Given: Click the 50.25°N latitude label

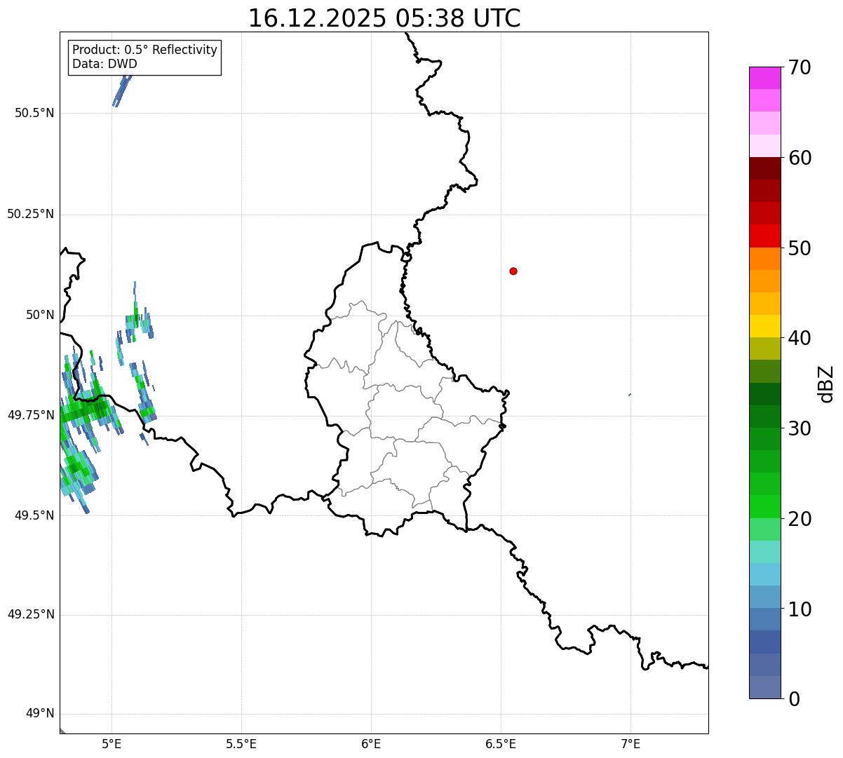Looking at the screenshot, I should pyautogui.click(x=30, y=214).
